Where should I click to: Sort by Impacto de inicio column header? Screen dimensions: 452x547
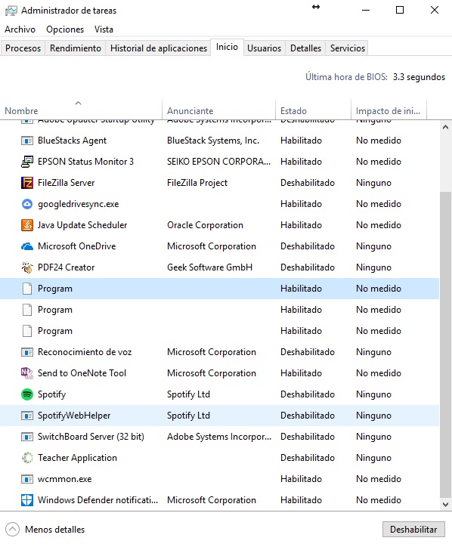[389, 110]
